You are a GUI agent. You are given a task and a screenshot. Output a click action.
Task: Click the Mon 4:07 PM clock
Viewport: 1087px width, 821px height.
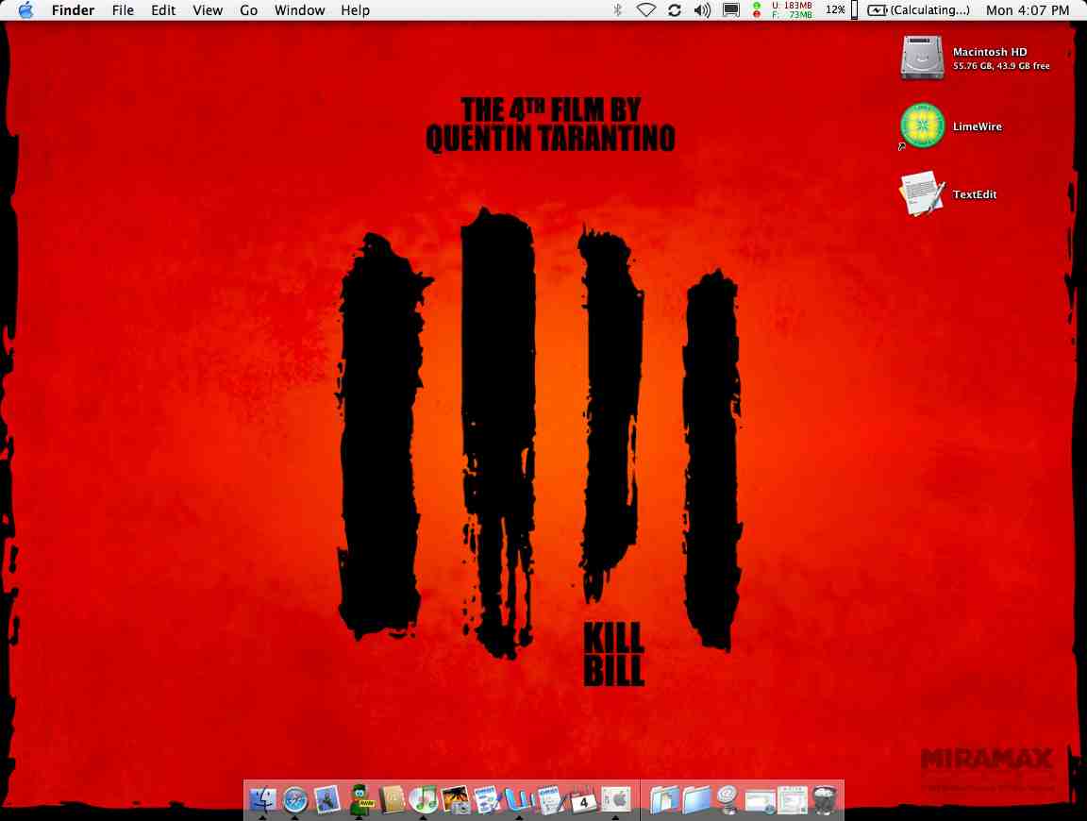(x=1028, y=9)
